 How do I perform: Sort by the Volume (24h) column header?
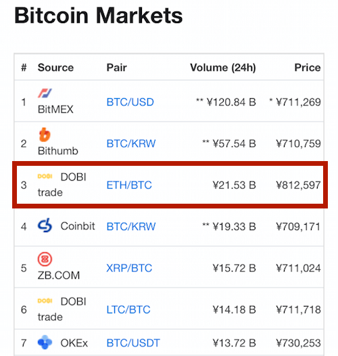[x=223, y=68]
